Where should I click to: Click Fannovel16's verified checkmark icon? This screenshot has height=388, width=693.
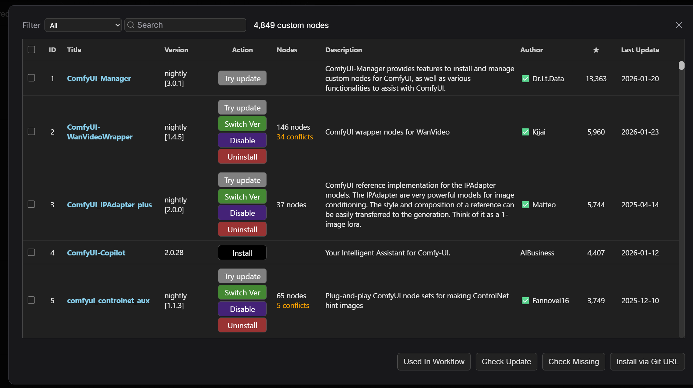[x=525, y=301]
